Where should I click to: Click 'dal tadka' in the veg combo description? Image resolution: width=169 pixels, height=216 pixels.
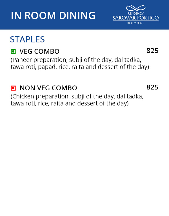[128, 60]
